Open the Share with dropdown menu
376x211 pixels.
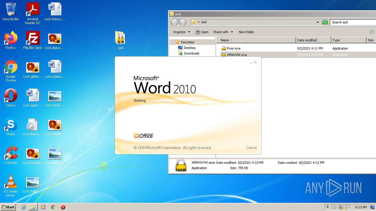point(223,32)
